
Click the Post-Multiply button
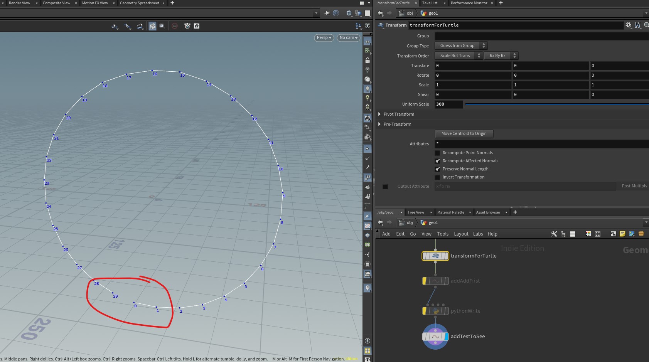pyautogui.click(x=634, y=186)
